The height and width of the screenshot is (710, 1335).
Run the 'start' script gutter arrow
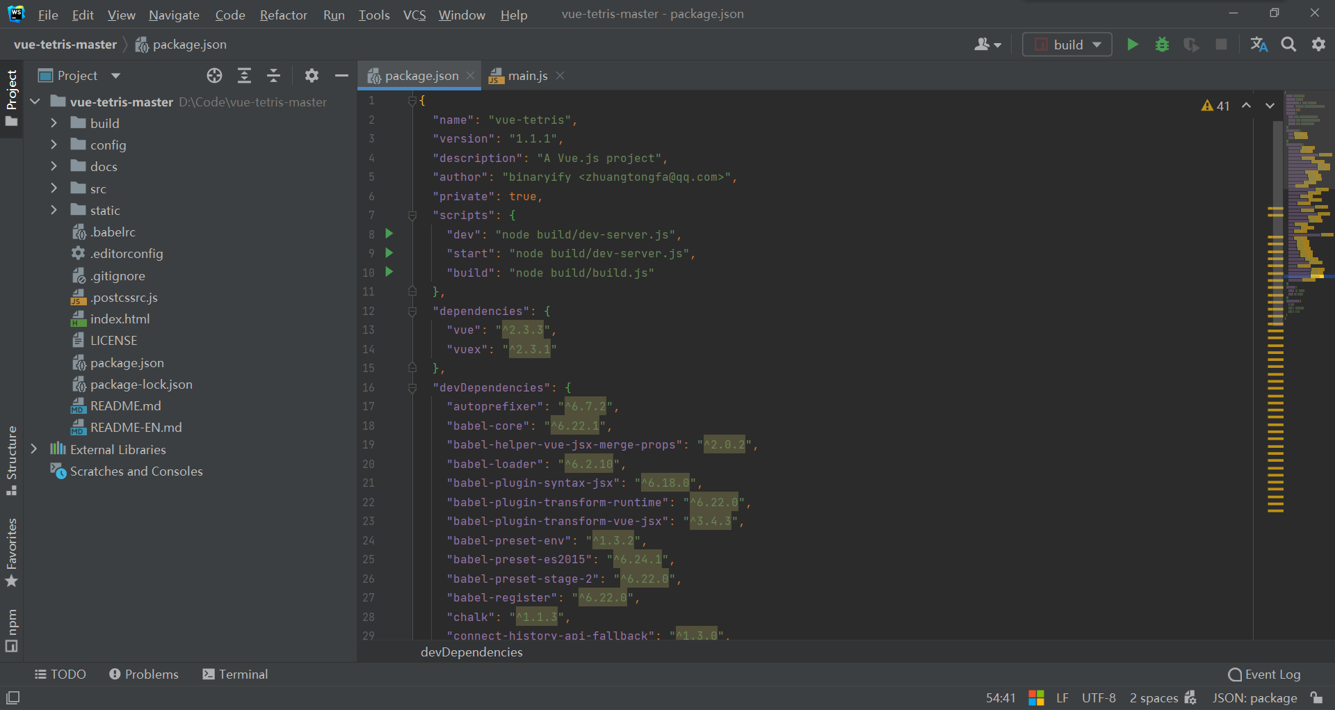point(389,252)
